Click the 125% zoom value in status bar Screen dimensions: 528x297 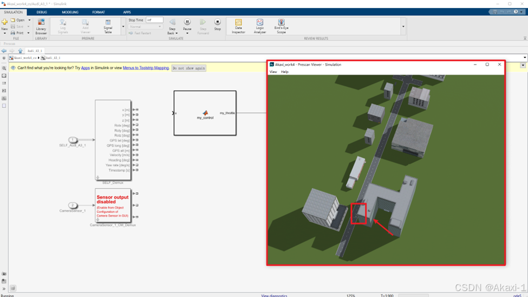[350, 295]
